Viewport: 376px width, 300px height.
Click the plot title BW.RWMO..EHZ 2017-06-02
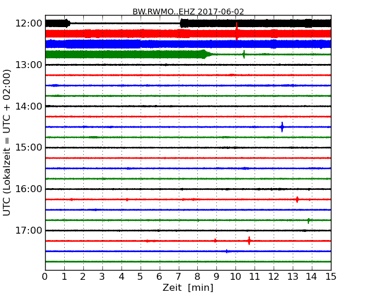pos(188,12)
